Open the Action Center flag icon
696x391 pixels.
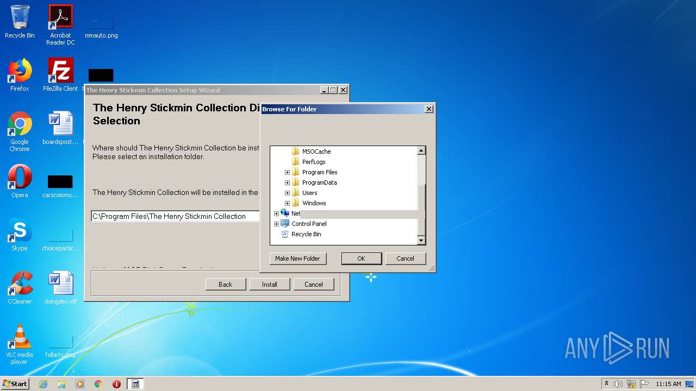(x=644, y=384)
